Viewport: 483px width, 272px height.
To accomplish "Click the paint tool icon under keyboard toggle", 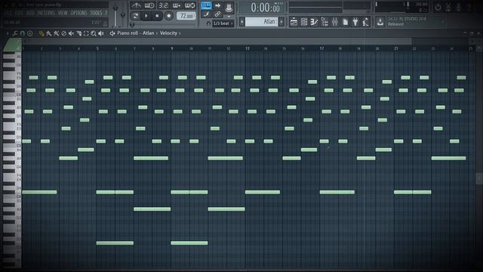I will coord(206,14).
